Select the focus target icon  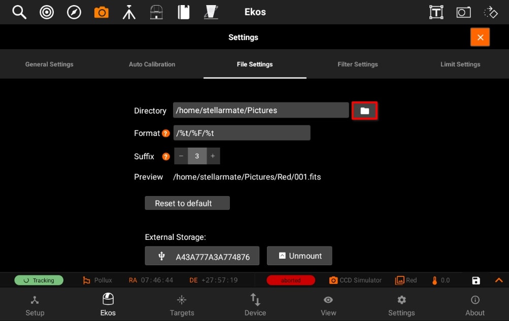pos(46,12)
